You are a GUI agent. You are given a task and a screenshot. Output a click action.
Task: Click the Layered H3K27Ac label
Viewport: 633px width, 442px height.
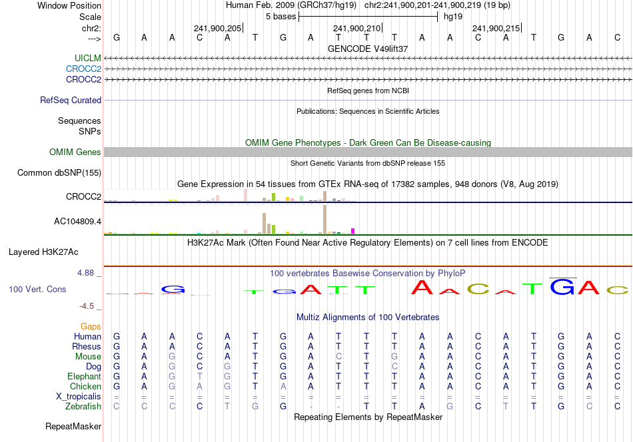(x=43, y=252)
